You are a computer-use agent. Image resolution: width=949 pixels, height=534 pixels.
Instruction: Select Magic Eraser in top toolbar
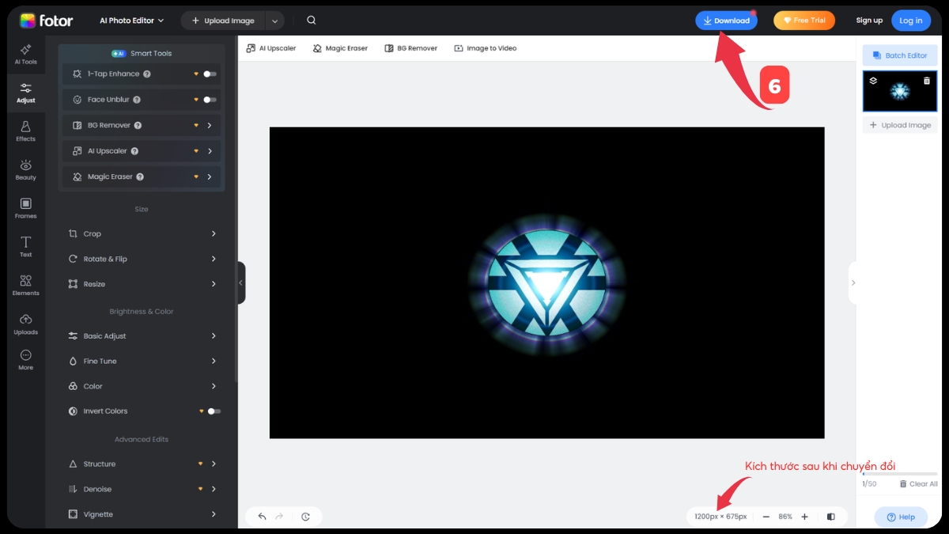coord(341,48)
